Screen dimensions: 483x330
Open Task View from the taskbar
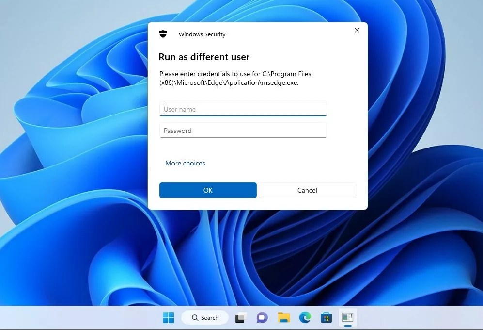(240, 317)
